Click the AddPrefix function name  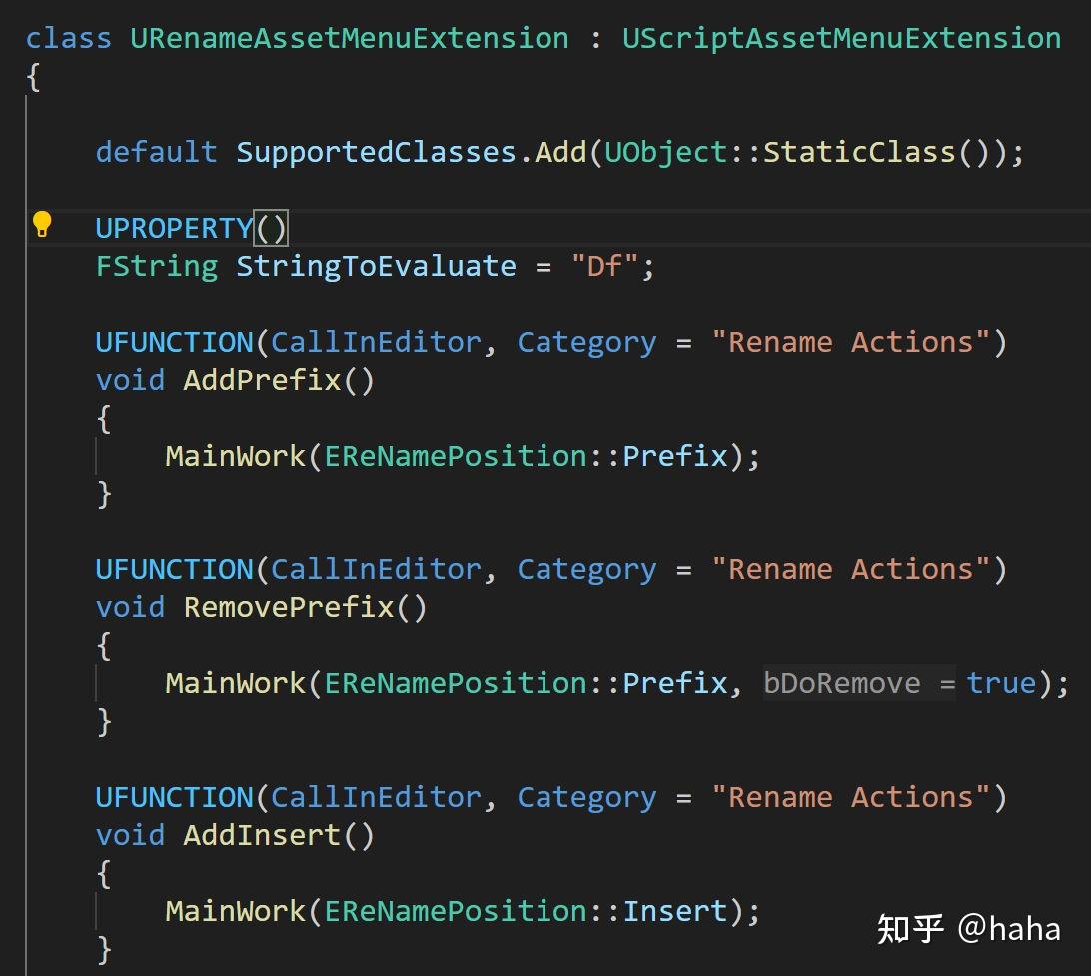262,380
